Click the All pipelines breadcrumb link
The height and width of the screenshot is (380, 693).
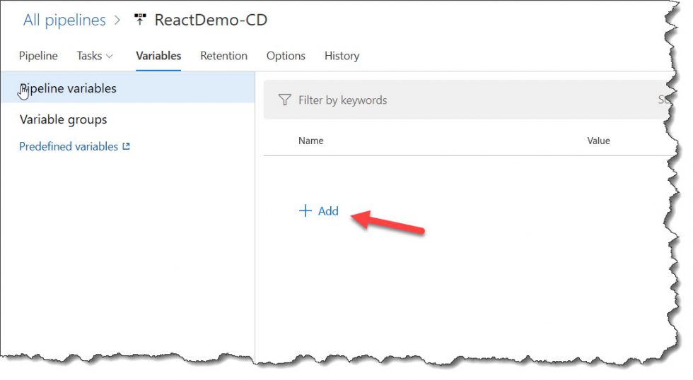click(64, 20)
